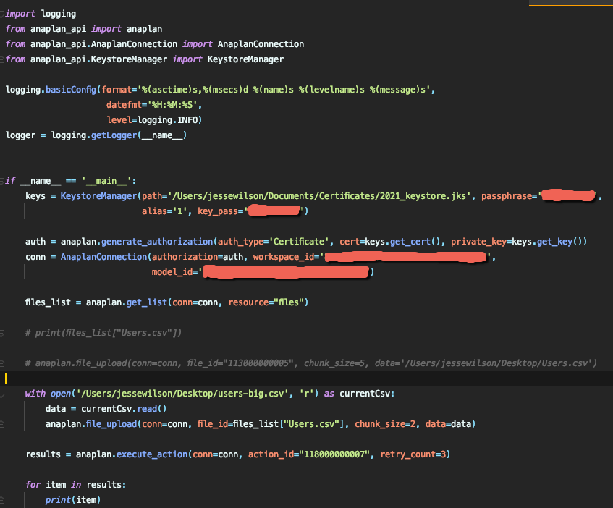Image resolution: width=613 pixels, height=508 pixels.
Task: Click 'files_list' variable at its assignment
Action: (48, 302)
